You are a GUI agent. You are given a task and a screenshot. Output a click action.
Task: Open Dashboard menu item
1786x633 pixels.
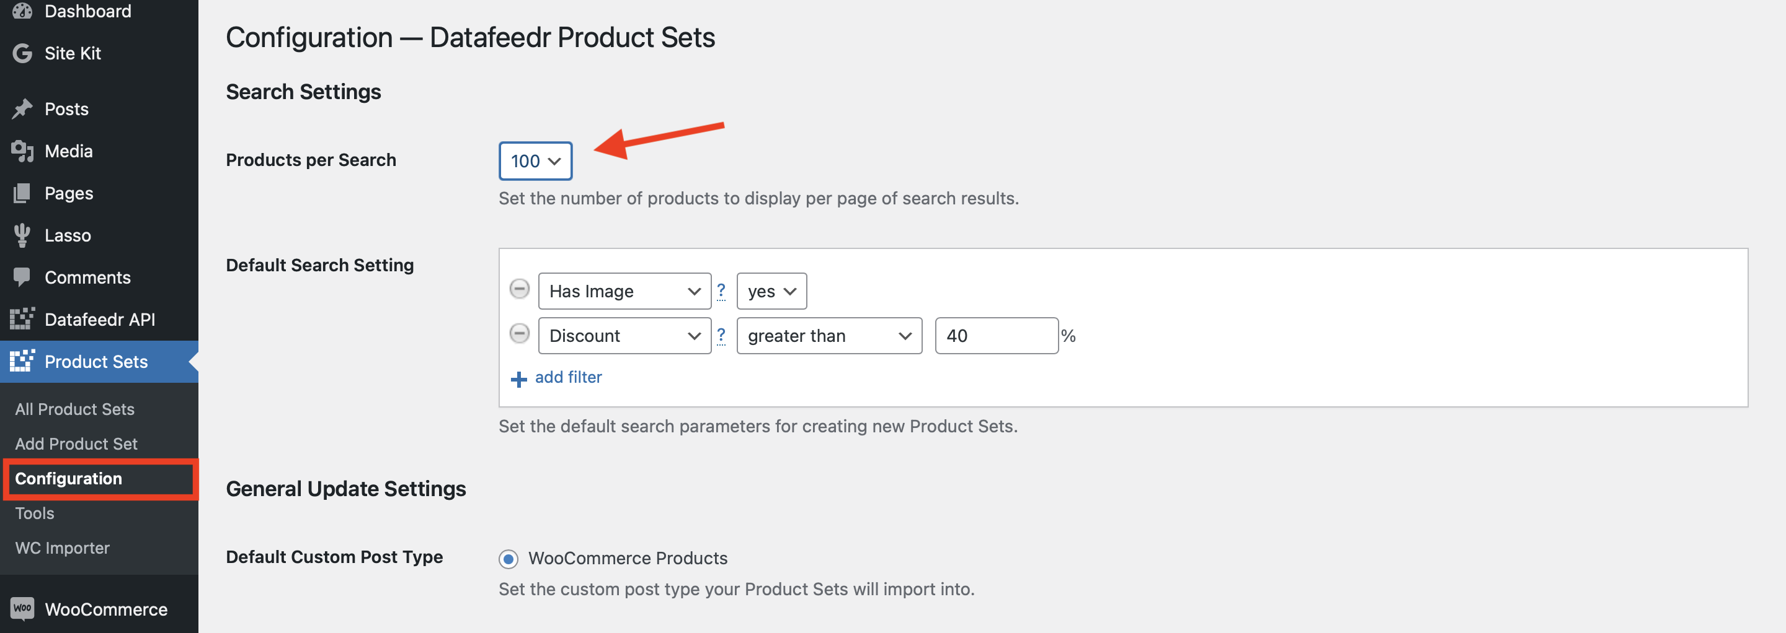coord(99,11)
